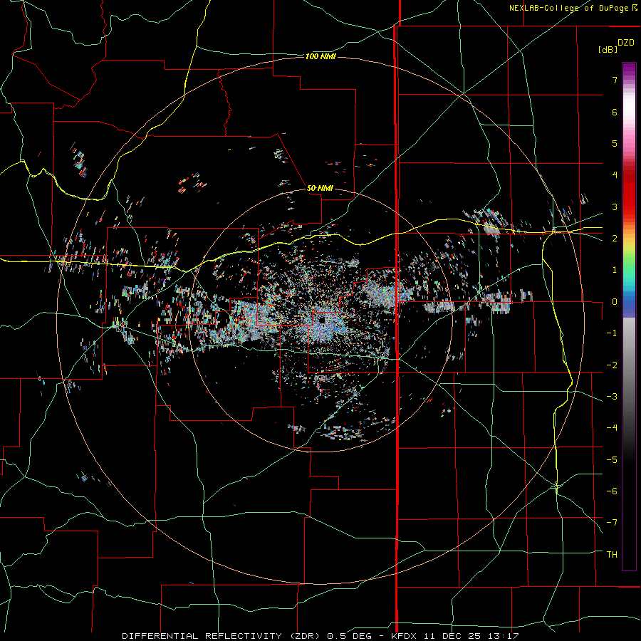This screenshot has width=641, height=641.
Task: Click the '100 NMI' range ring label
Action: [x=320, y=56]
